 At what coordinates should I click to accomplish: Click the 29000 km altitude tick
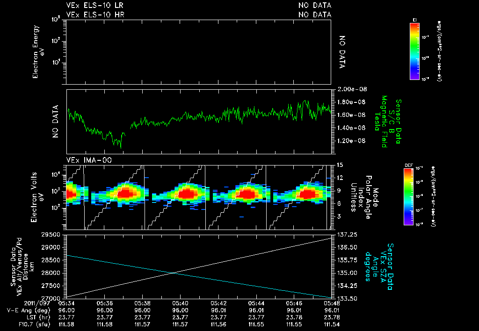coord(51,247)
